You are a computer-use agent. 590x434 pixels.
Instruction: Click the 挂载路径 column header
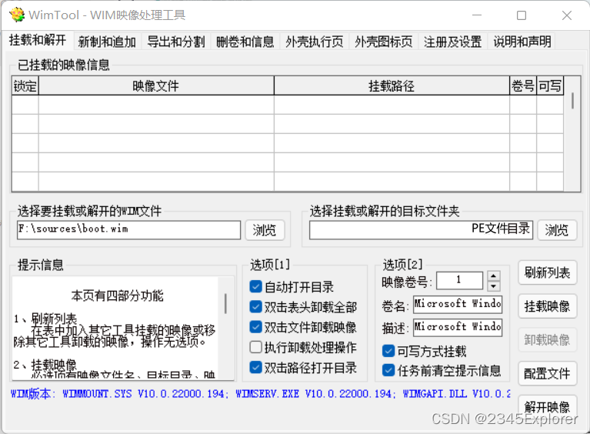[x=392, y=86]
